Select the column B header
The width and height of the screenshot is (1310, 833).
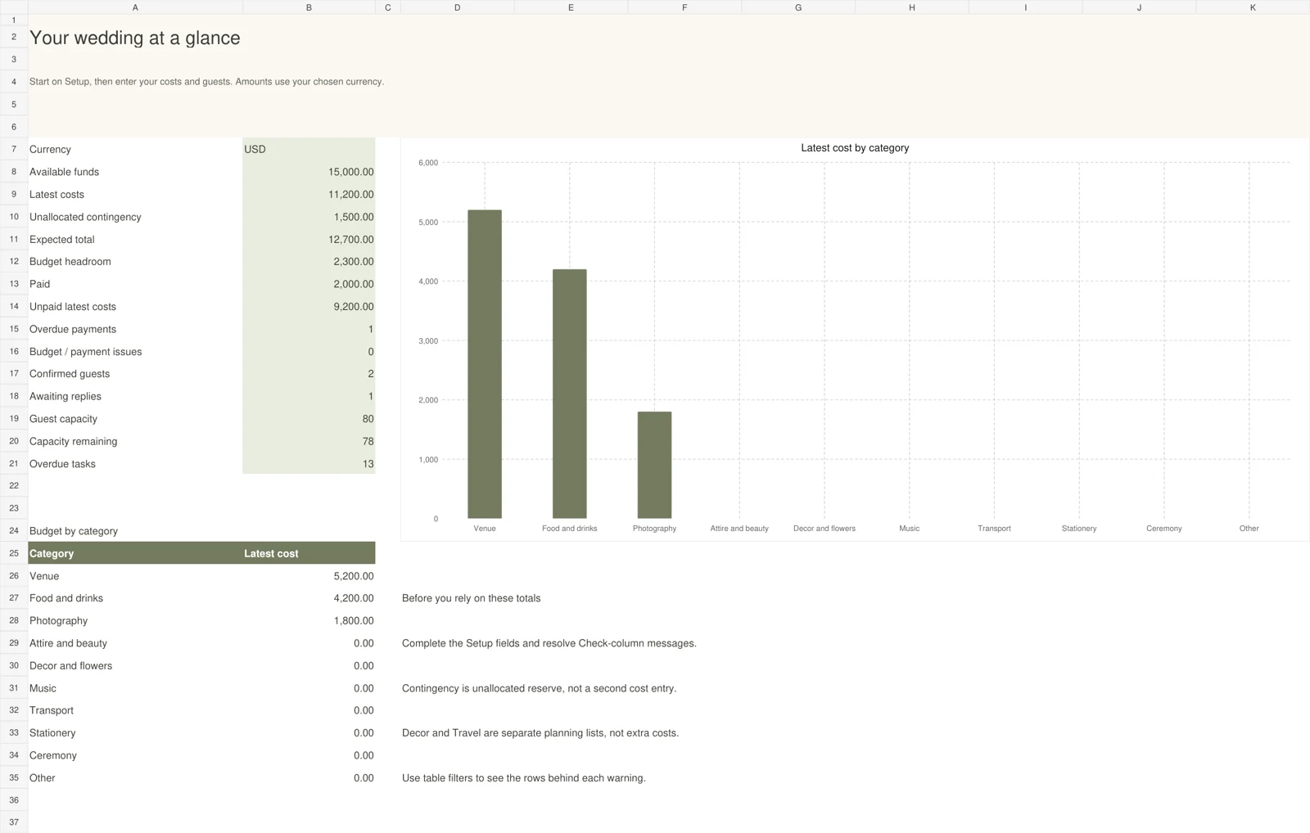[x=309, y=7]
